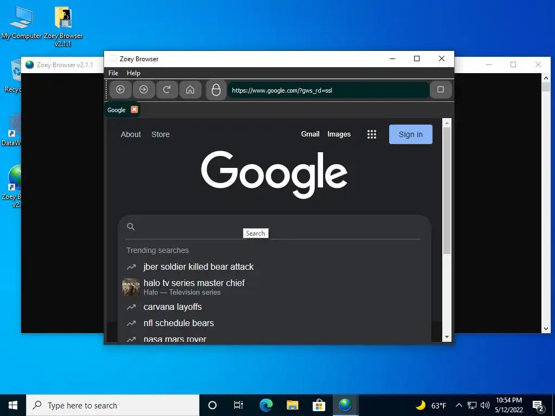Viewport: 555px width, 416px height.
Task: Open the File menu
Action: (113, 73)
